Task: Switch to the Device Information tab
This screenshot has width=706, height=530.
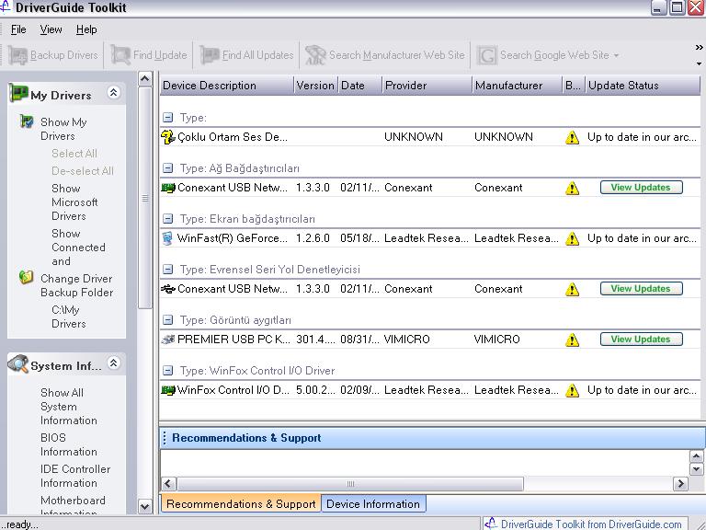Action: click(373, 504)
